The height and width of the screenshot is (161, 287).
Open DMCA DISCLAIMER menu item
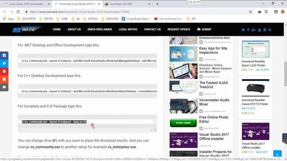pyautogui.click(x=100, y=29)
